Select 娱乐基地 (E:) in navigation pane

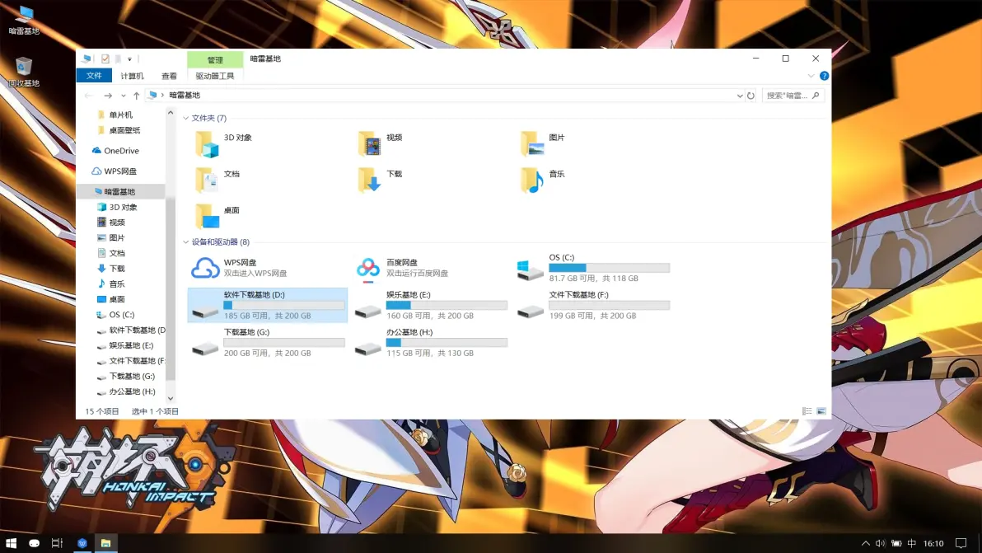click(125, 345)
